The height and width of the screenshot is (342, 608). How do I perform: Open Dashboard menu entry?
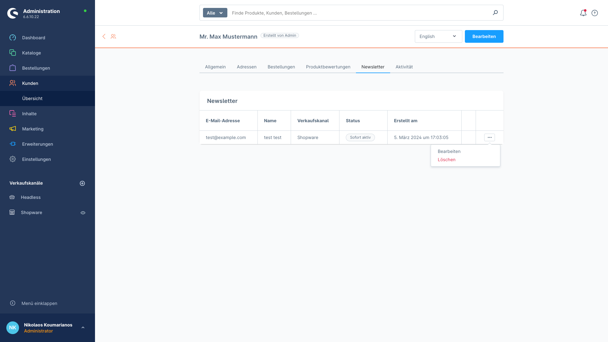[x=47, y=38]
